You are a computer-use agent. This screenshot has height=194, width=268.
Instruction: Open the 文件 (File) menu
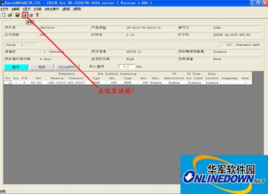(4, 9)
